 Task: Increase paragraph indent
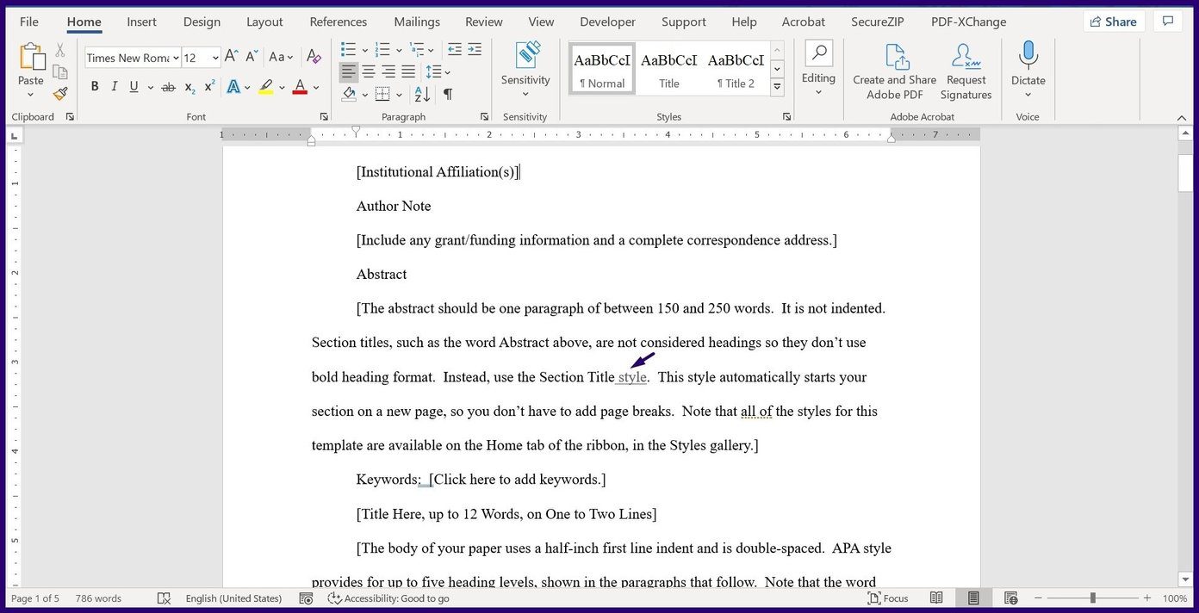tap(476, 49)
